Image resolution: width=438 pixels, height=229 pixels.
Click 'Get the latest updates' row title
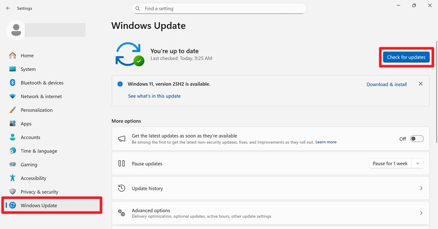(x=184, y=136)
